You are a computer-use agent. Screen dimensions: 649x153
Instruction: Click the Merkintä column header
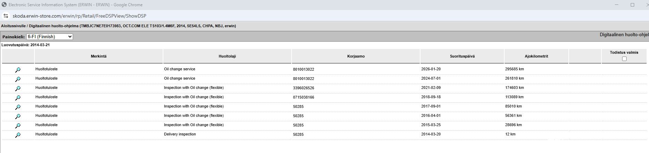click(99, 56)
